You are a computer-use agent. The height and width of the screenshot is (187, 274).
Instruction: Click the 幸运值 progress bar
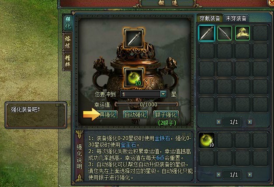pos(146,104)
